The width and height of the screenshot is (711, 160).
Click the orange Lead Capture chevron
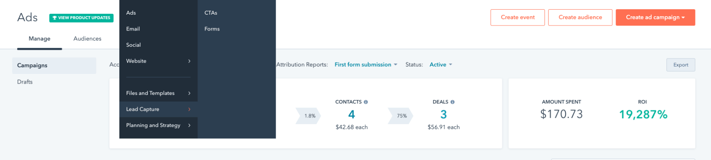(189, 109)
